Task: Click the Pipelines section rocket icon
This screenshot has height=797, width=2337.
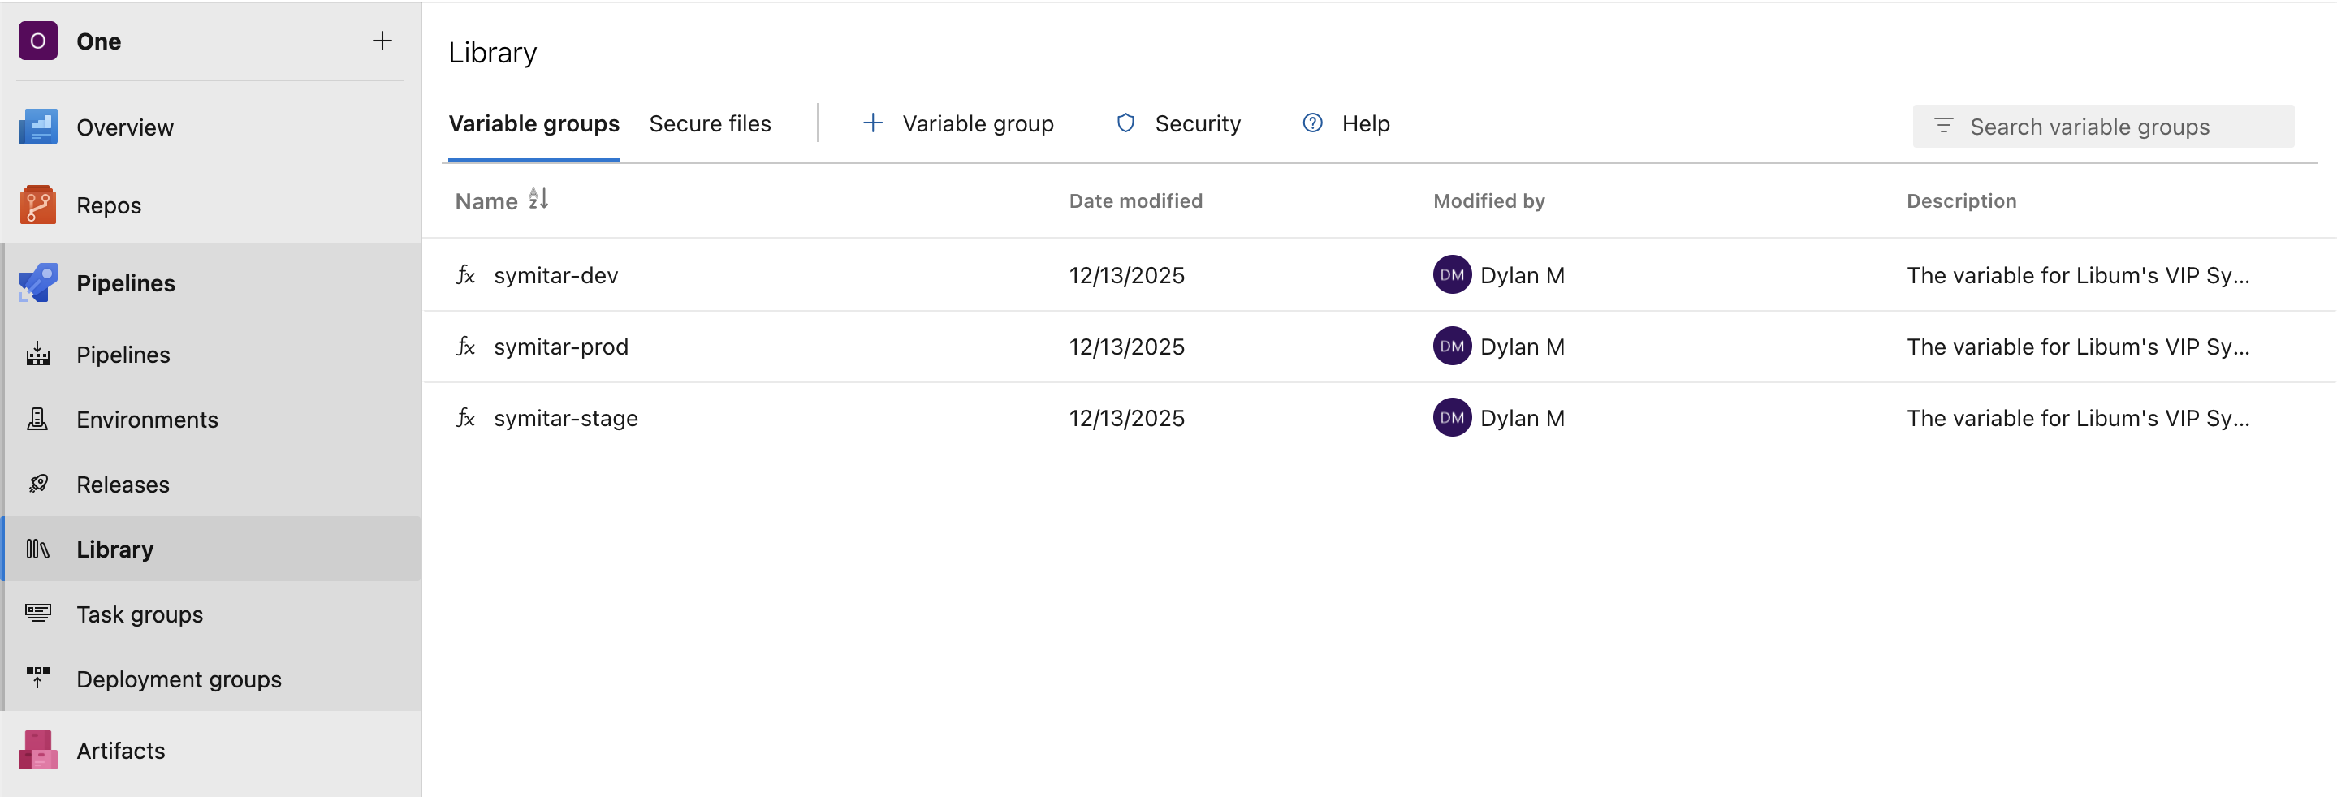Action: pyautogui.click(x=38, y=283)
